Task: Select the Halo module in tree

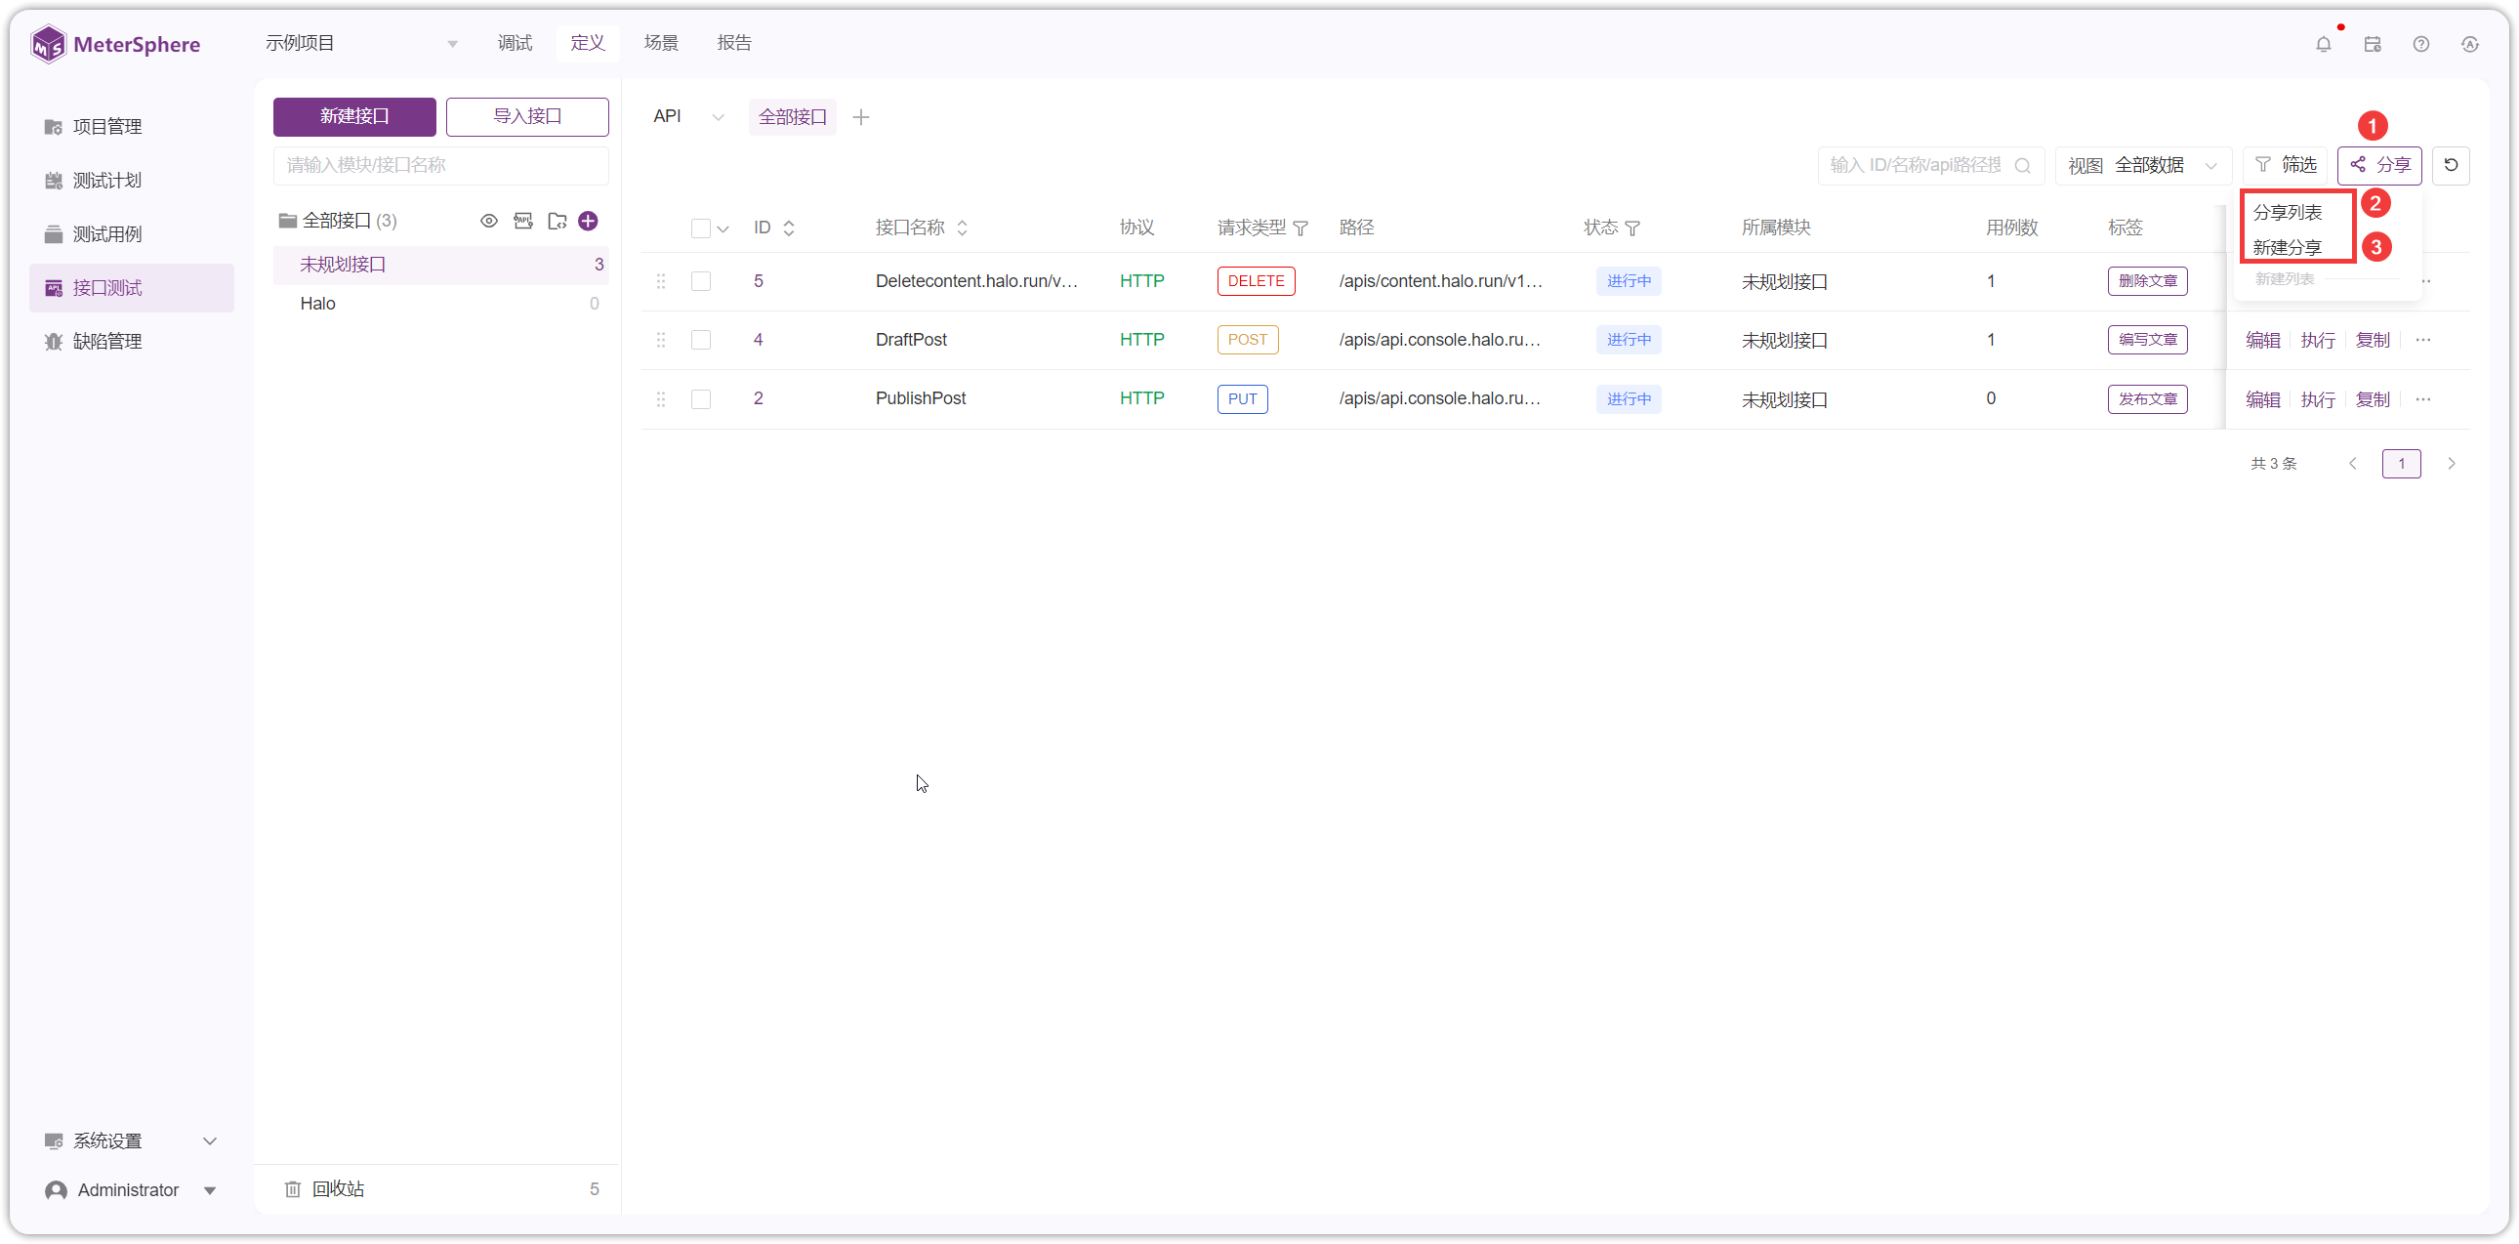Action: [x=441, y=303]
